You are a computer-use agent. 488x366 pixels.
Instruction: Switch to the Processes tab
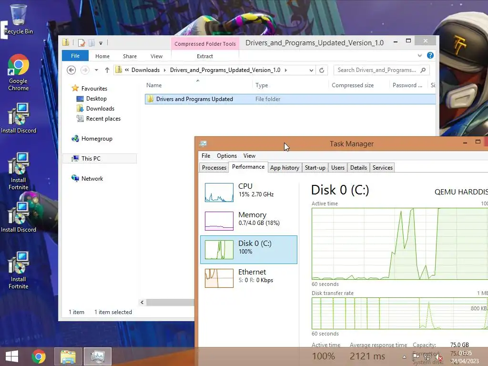[214, 167]
